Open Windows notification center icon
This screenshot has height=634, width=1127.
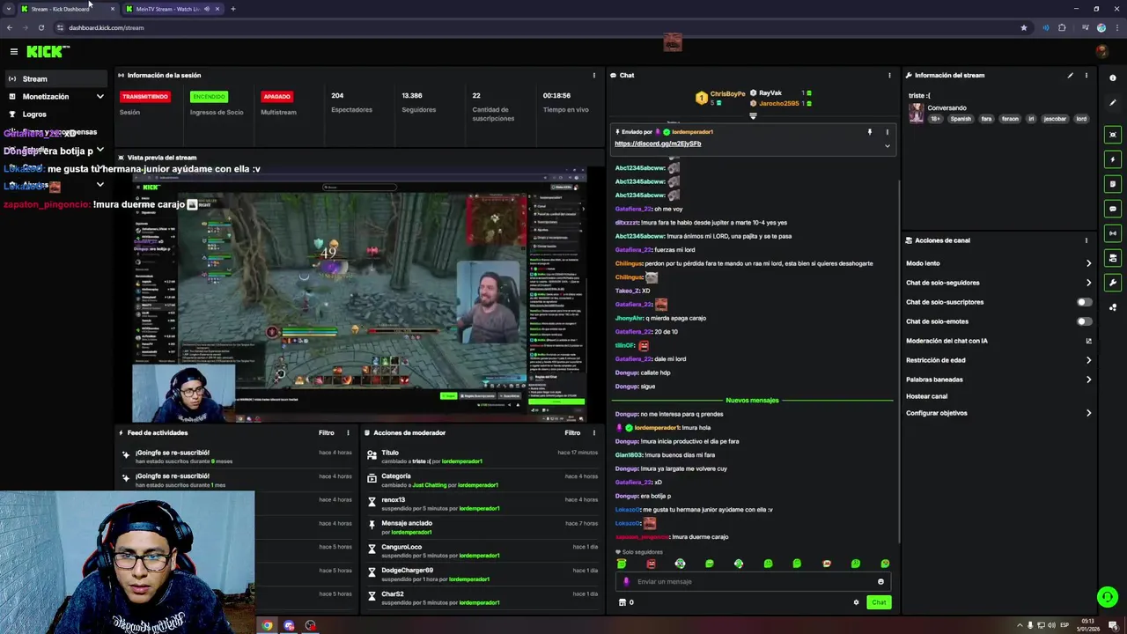(1113, 626)
